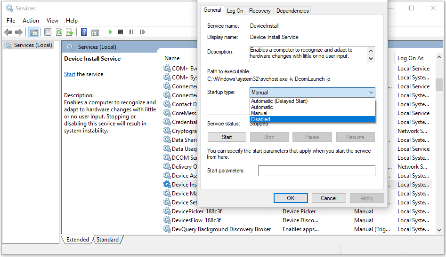Switch to the Standard view tab
Image resolution: width=446 pixels, height=257 pixels.
click(x=107, y=240)
